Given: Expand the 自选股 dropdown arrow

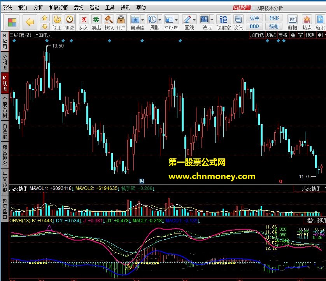Looking at the screenshot, I should (143, 20).
